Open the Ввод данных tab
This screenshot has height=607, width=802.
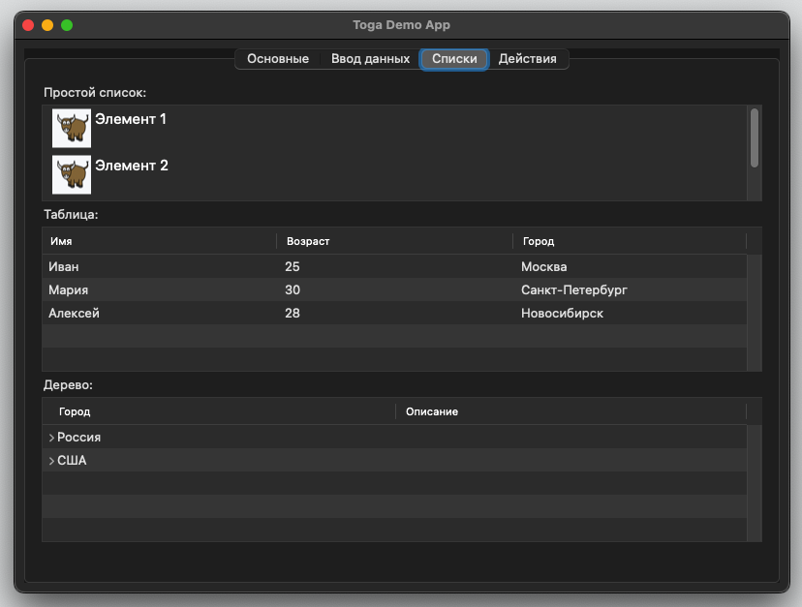(x=370, y=59)
